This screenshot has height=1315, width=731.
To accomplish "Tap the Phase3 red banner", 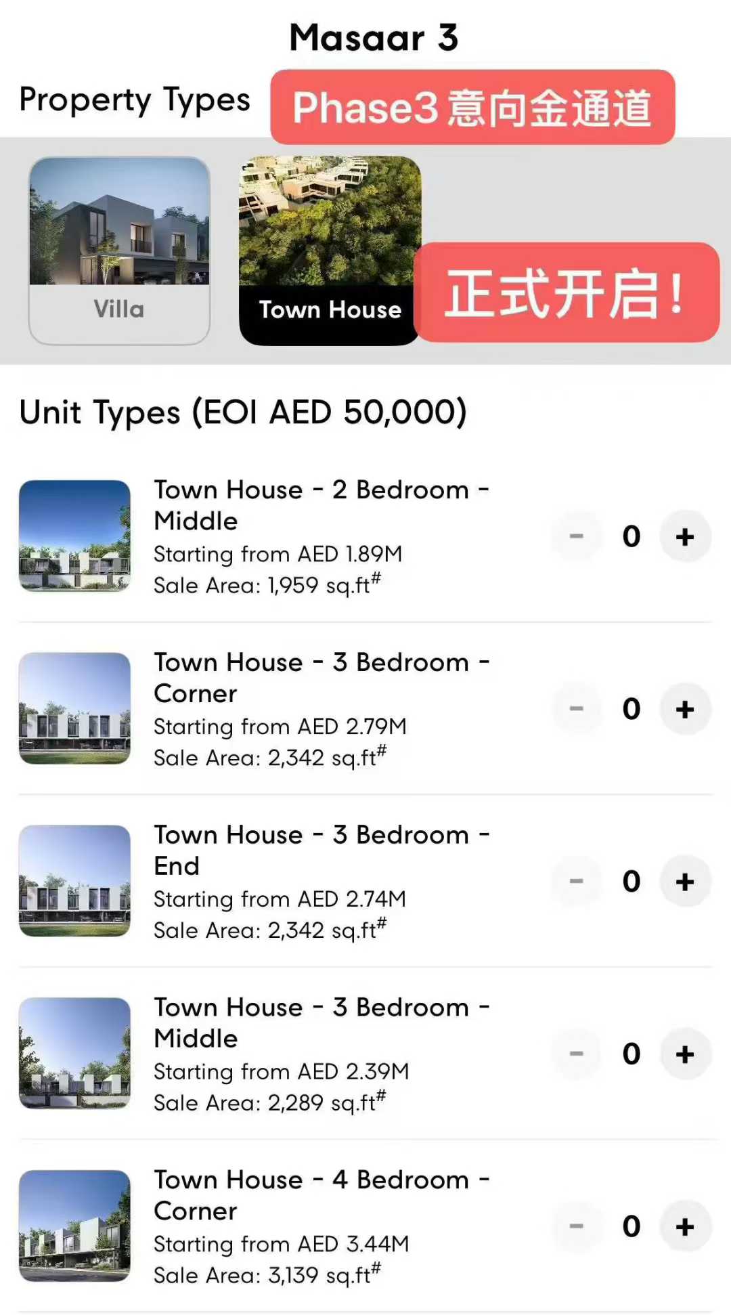I will click(472, 107).
